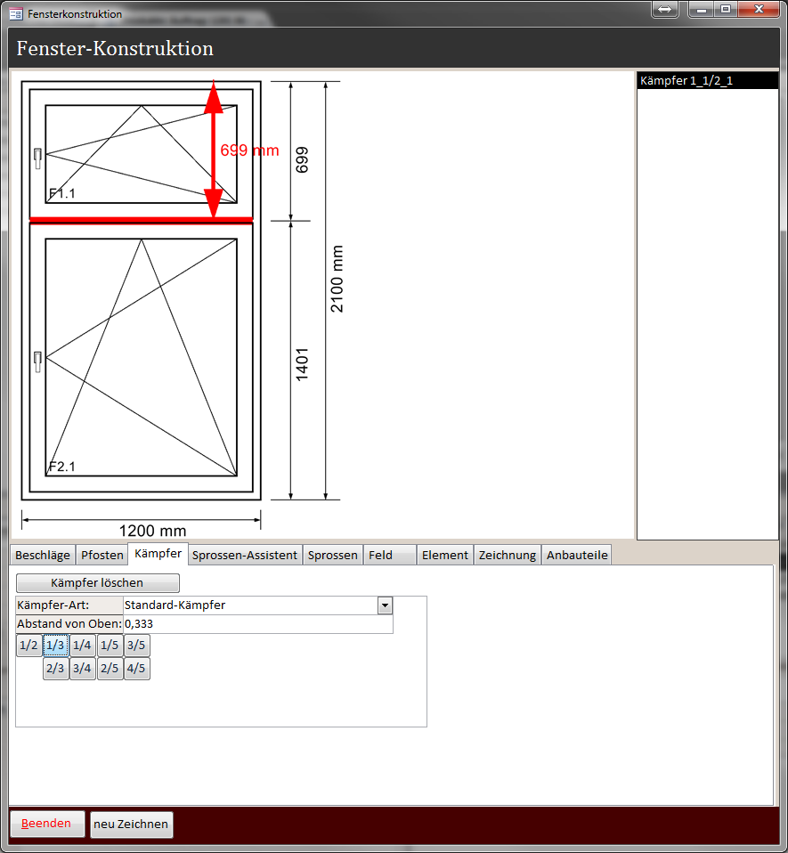Set transom position to 2/5
This screenshot has width=788, height=853.
click(x=110, y=668)
